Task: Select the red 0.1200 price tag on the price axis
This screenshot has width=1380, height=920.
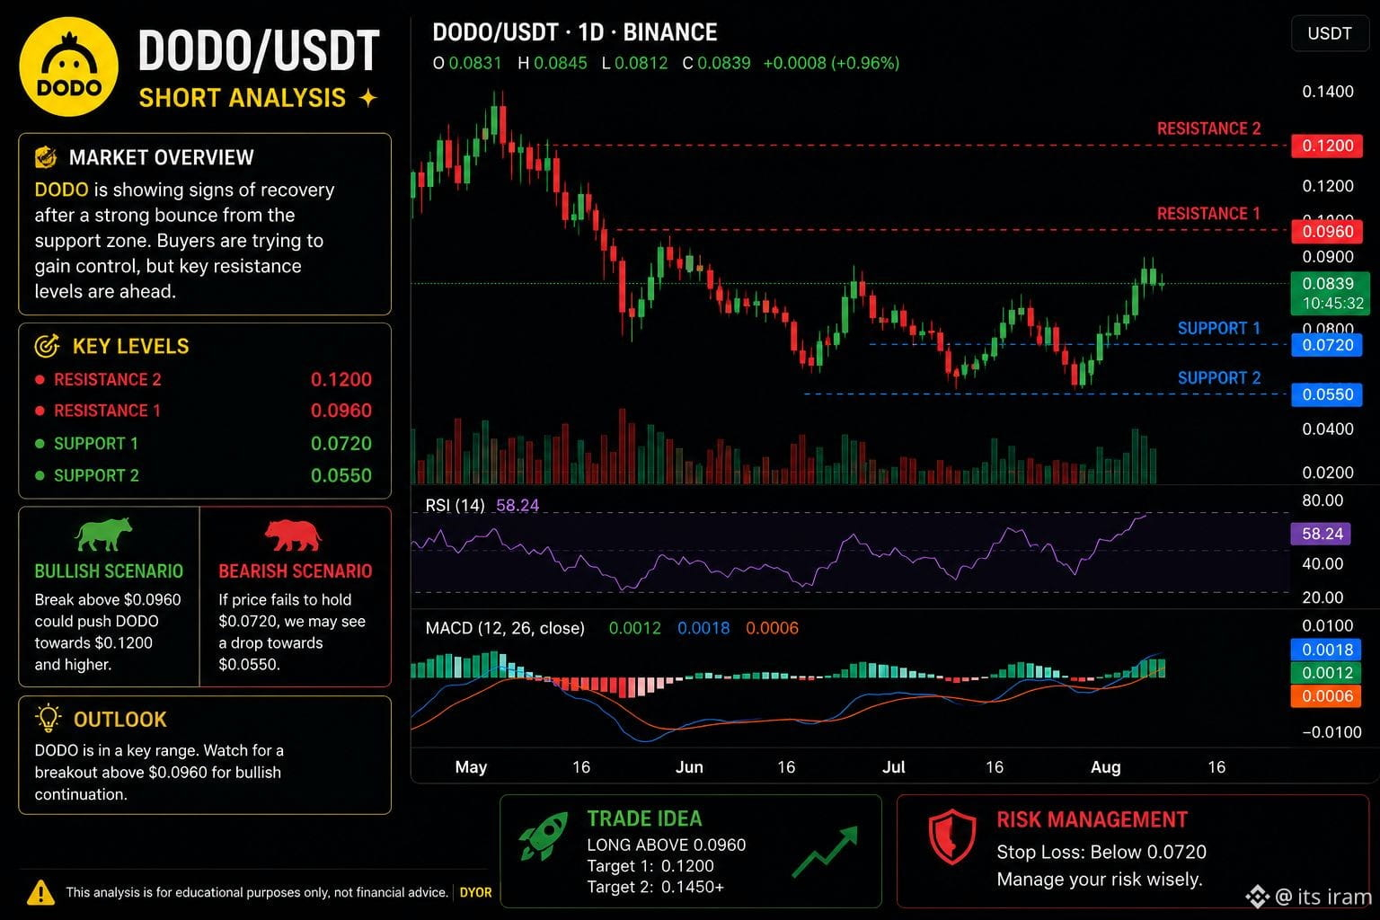Action: (x=1327, y=146)
